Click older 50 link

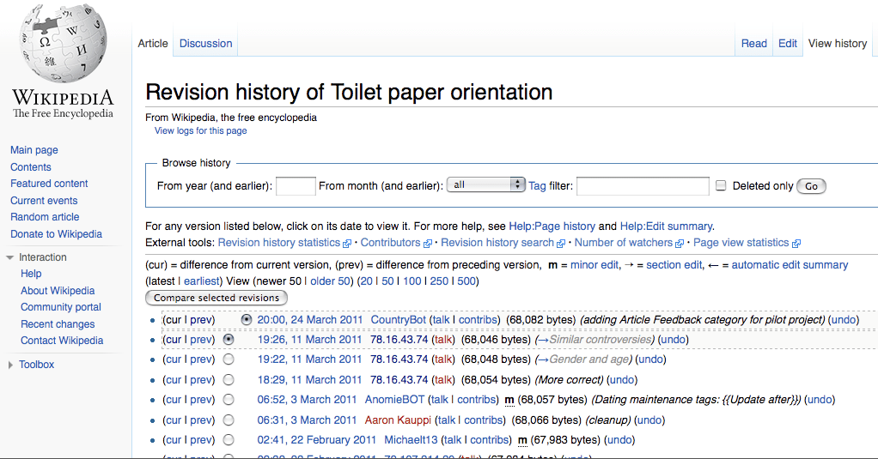click(x=331, y=281)
